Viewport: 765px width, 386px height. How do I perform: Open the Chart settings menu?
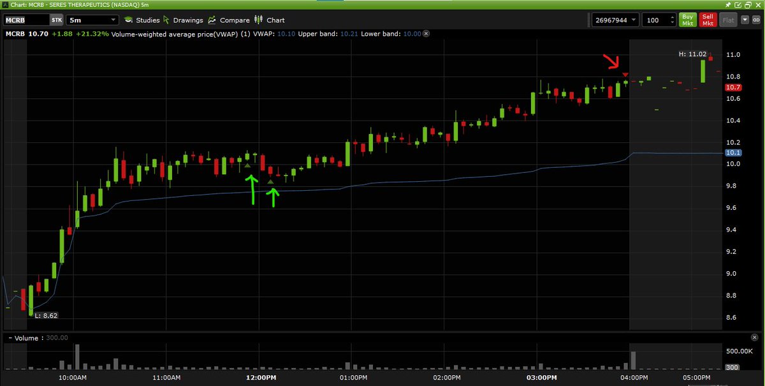pyautogui.click(x=270, y=20)
